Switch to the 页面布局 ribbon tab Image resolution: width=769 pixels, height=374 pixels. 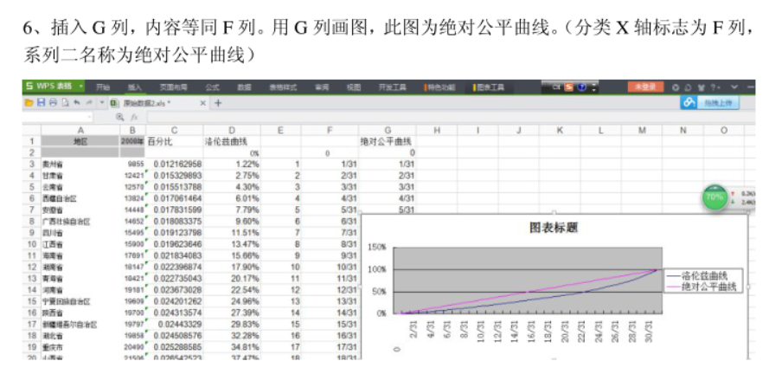pos(174,87)
